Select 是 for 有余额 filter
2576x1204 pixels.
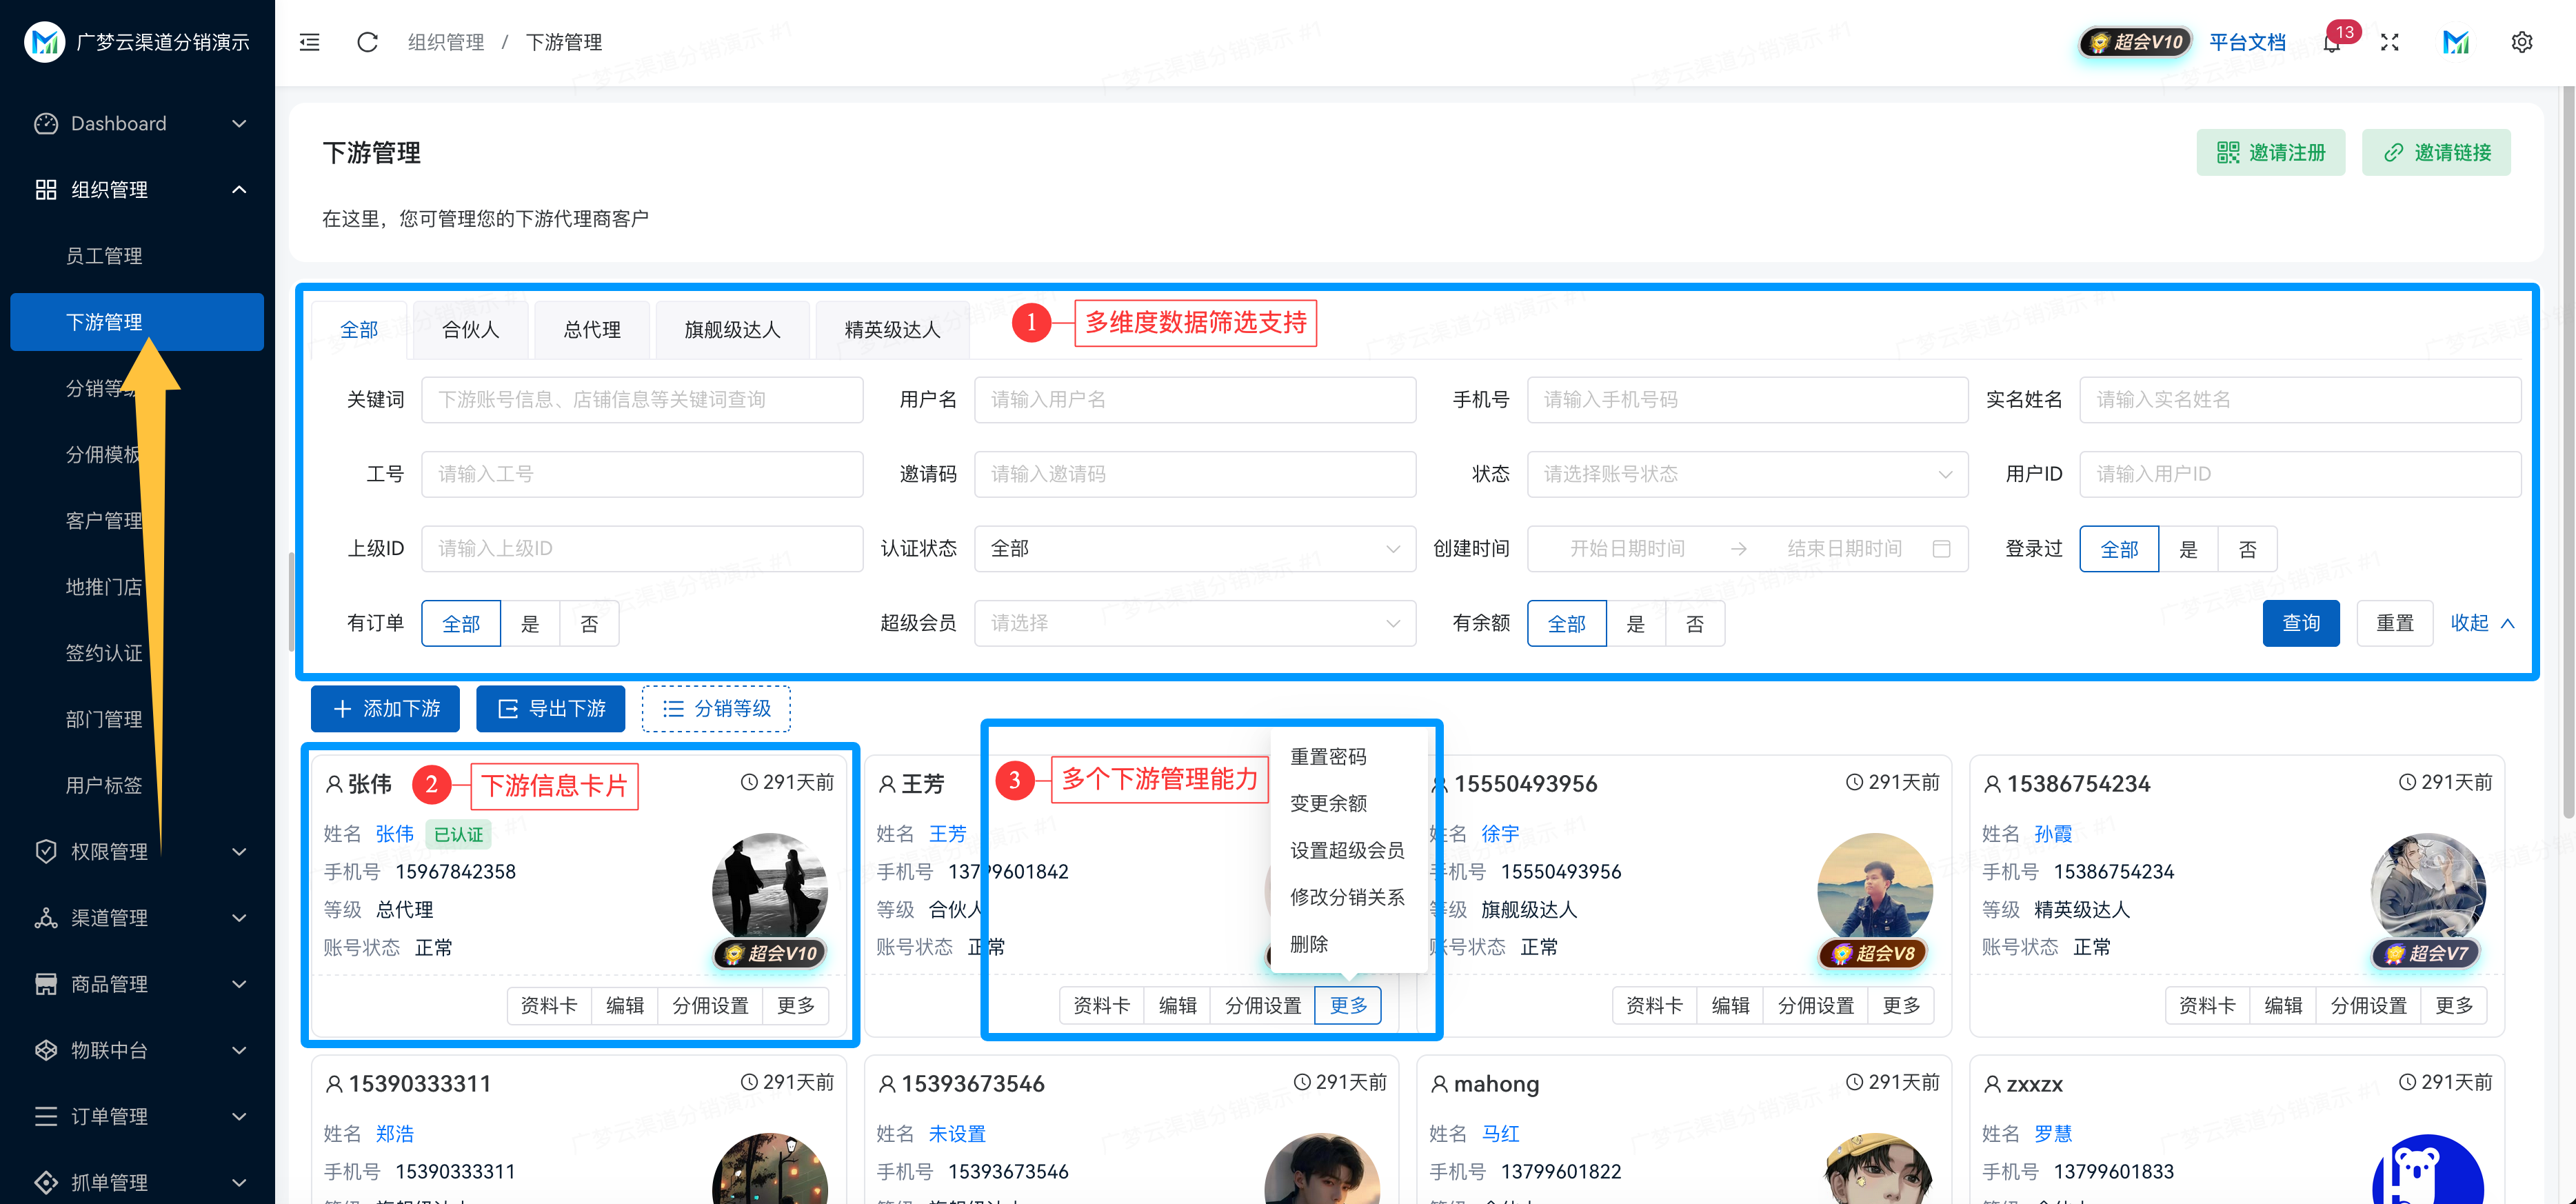point(1635,624)
